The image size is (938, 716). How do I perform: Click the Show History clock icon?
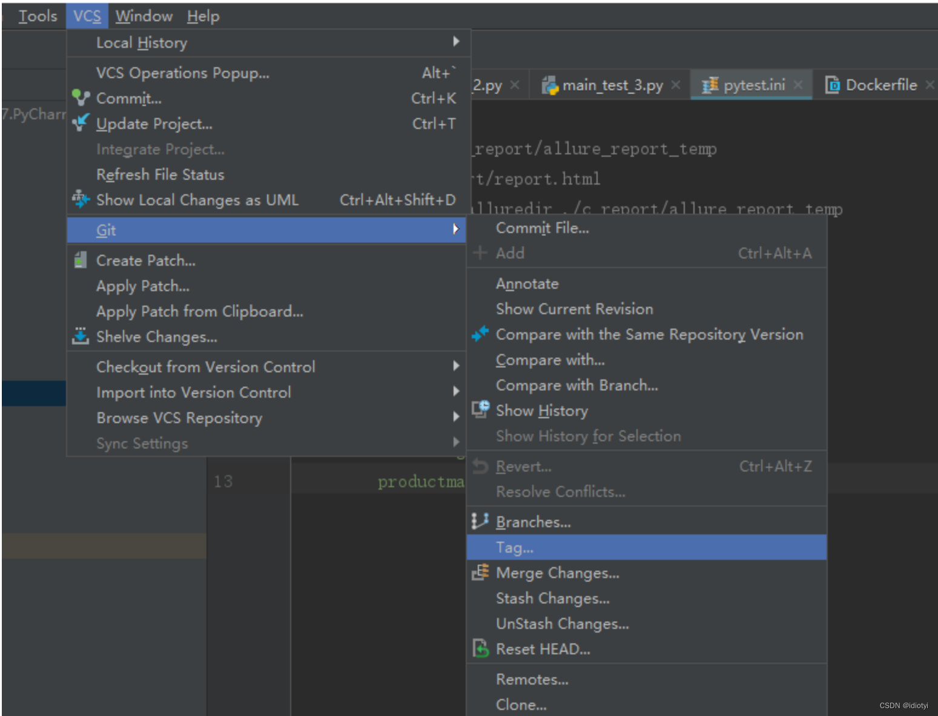480,410
